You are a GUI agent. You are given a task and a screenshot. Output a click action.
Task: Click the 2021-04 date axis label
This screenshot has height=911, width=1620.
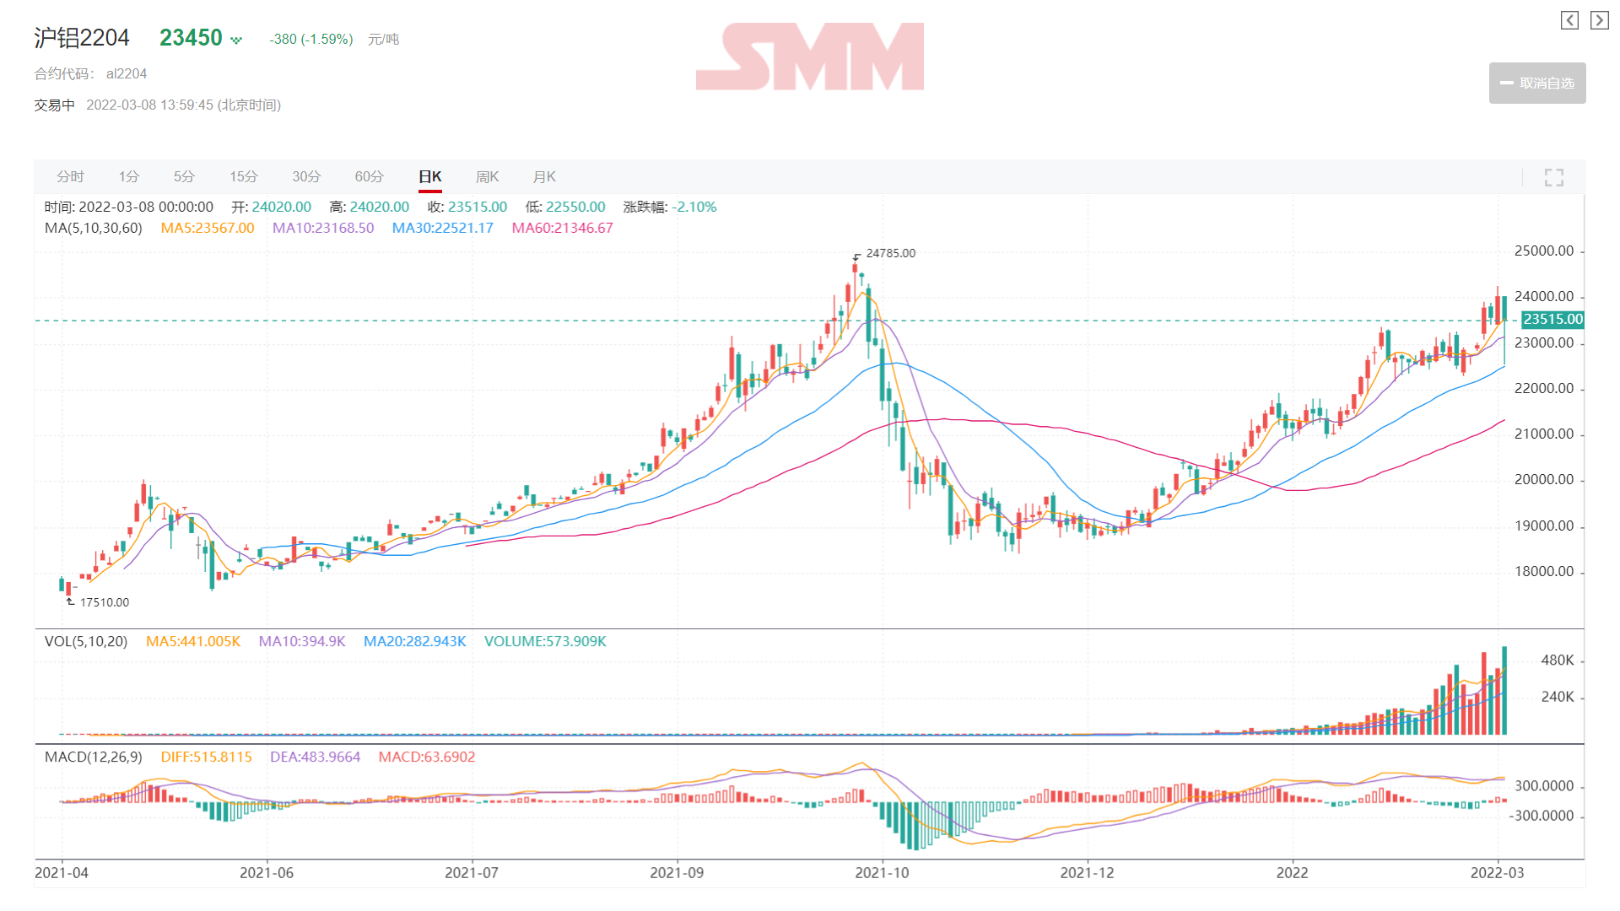[62, 873]
